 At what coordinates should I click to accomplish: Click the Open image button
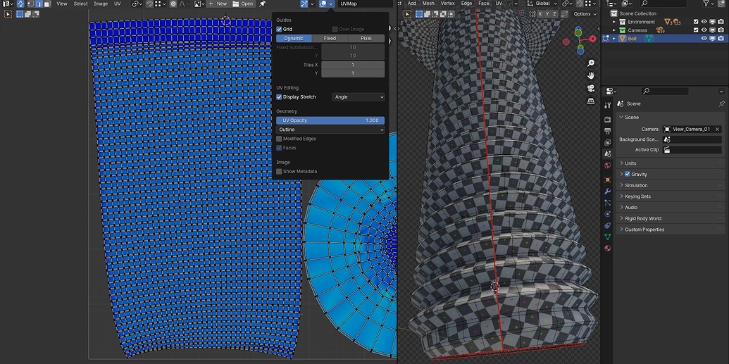(x=243, y=4)
